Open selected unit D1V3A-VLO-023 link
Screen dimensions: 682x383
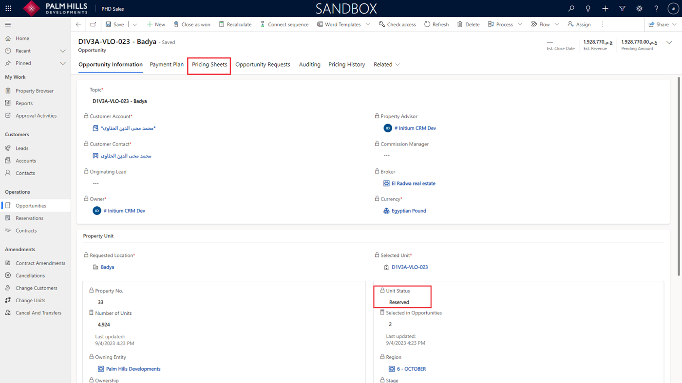point(410,267)
